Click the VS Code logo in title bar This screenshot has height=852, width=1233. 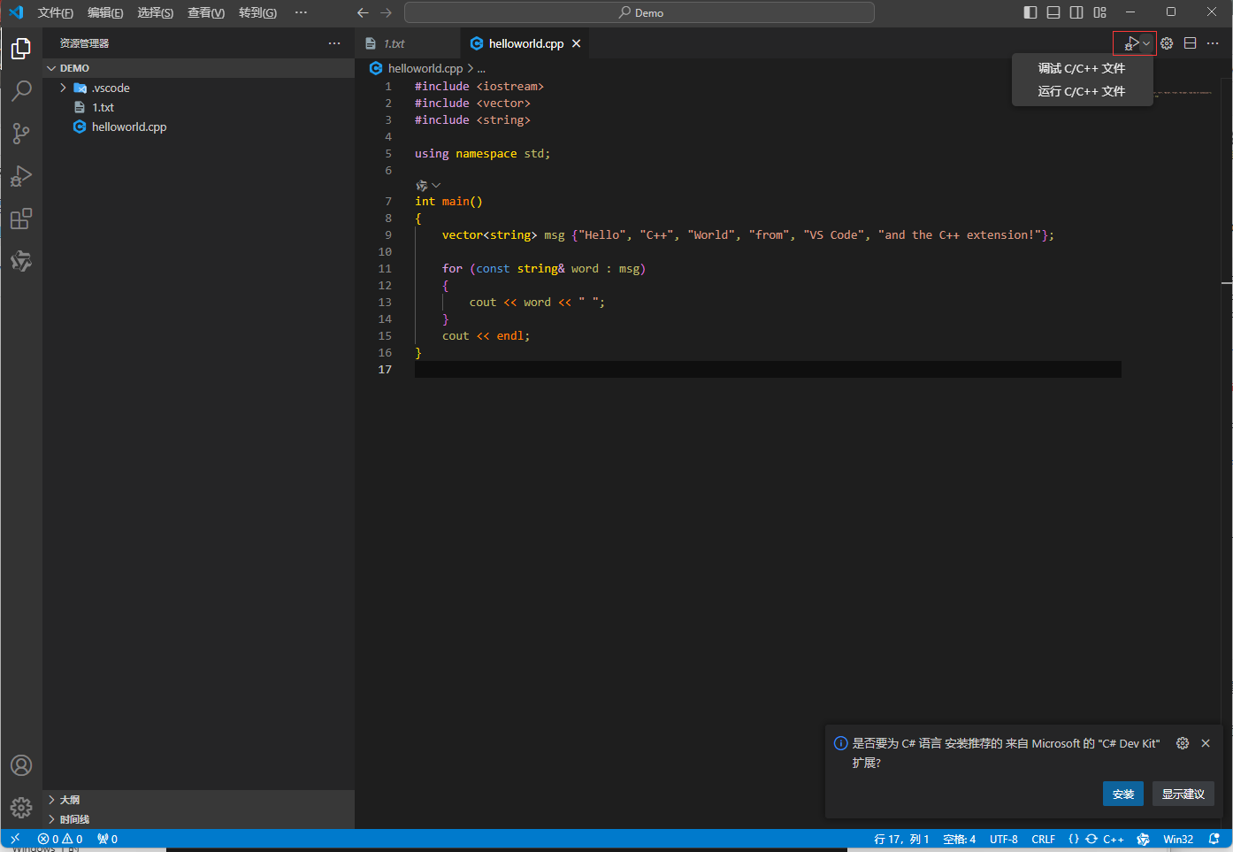[x=15, y=12]
